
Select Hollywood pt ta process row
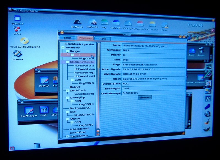pyautogui.click(x=84, y=65)
